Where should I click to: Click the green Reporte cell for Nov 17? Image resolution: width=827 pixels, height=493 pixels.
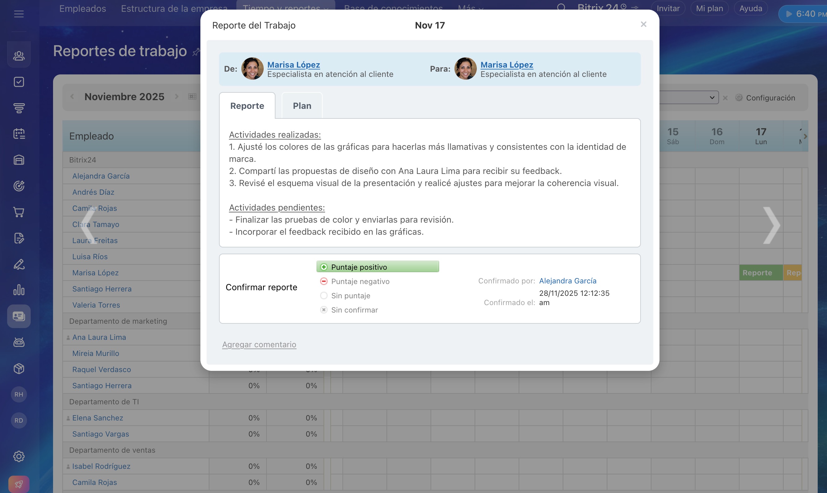pos(760,273)
